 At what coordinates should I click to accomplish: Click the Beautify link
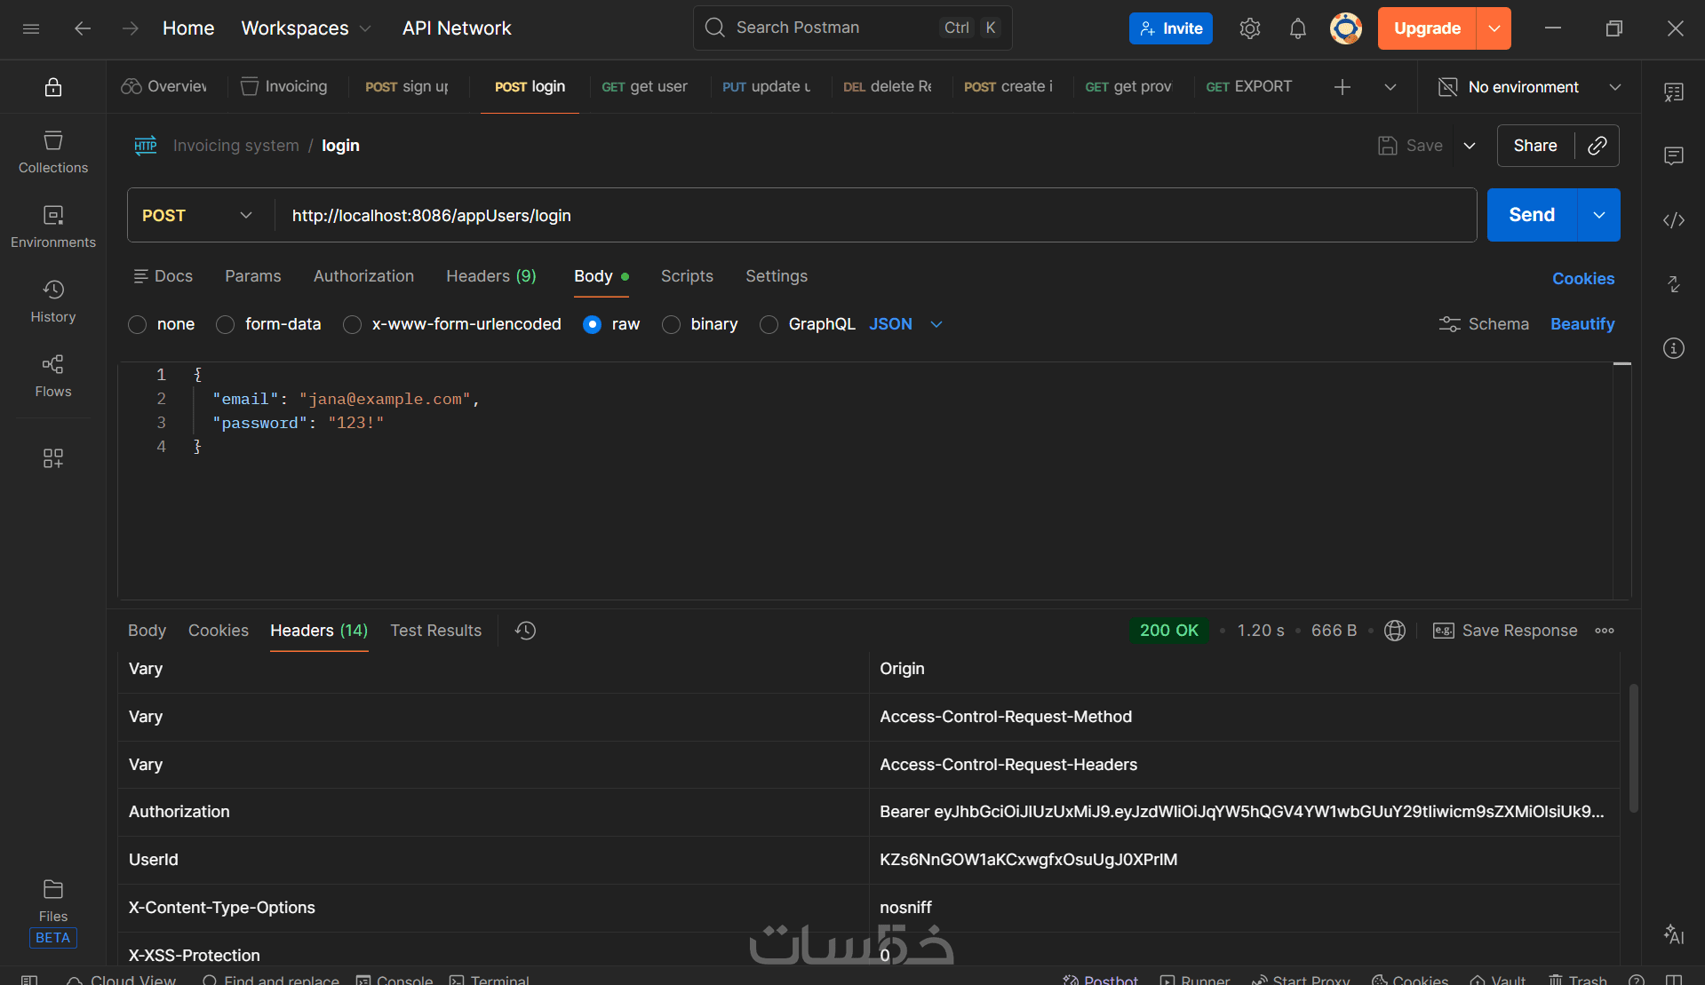1582,324
